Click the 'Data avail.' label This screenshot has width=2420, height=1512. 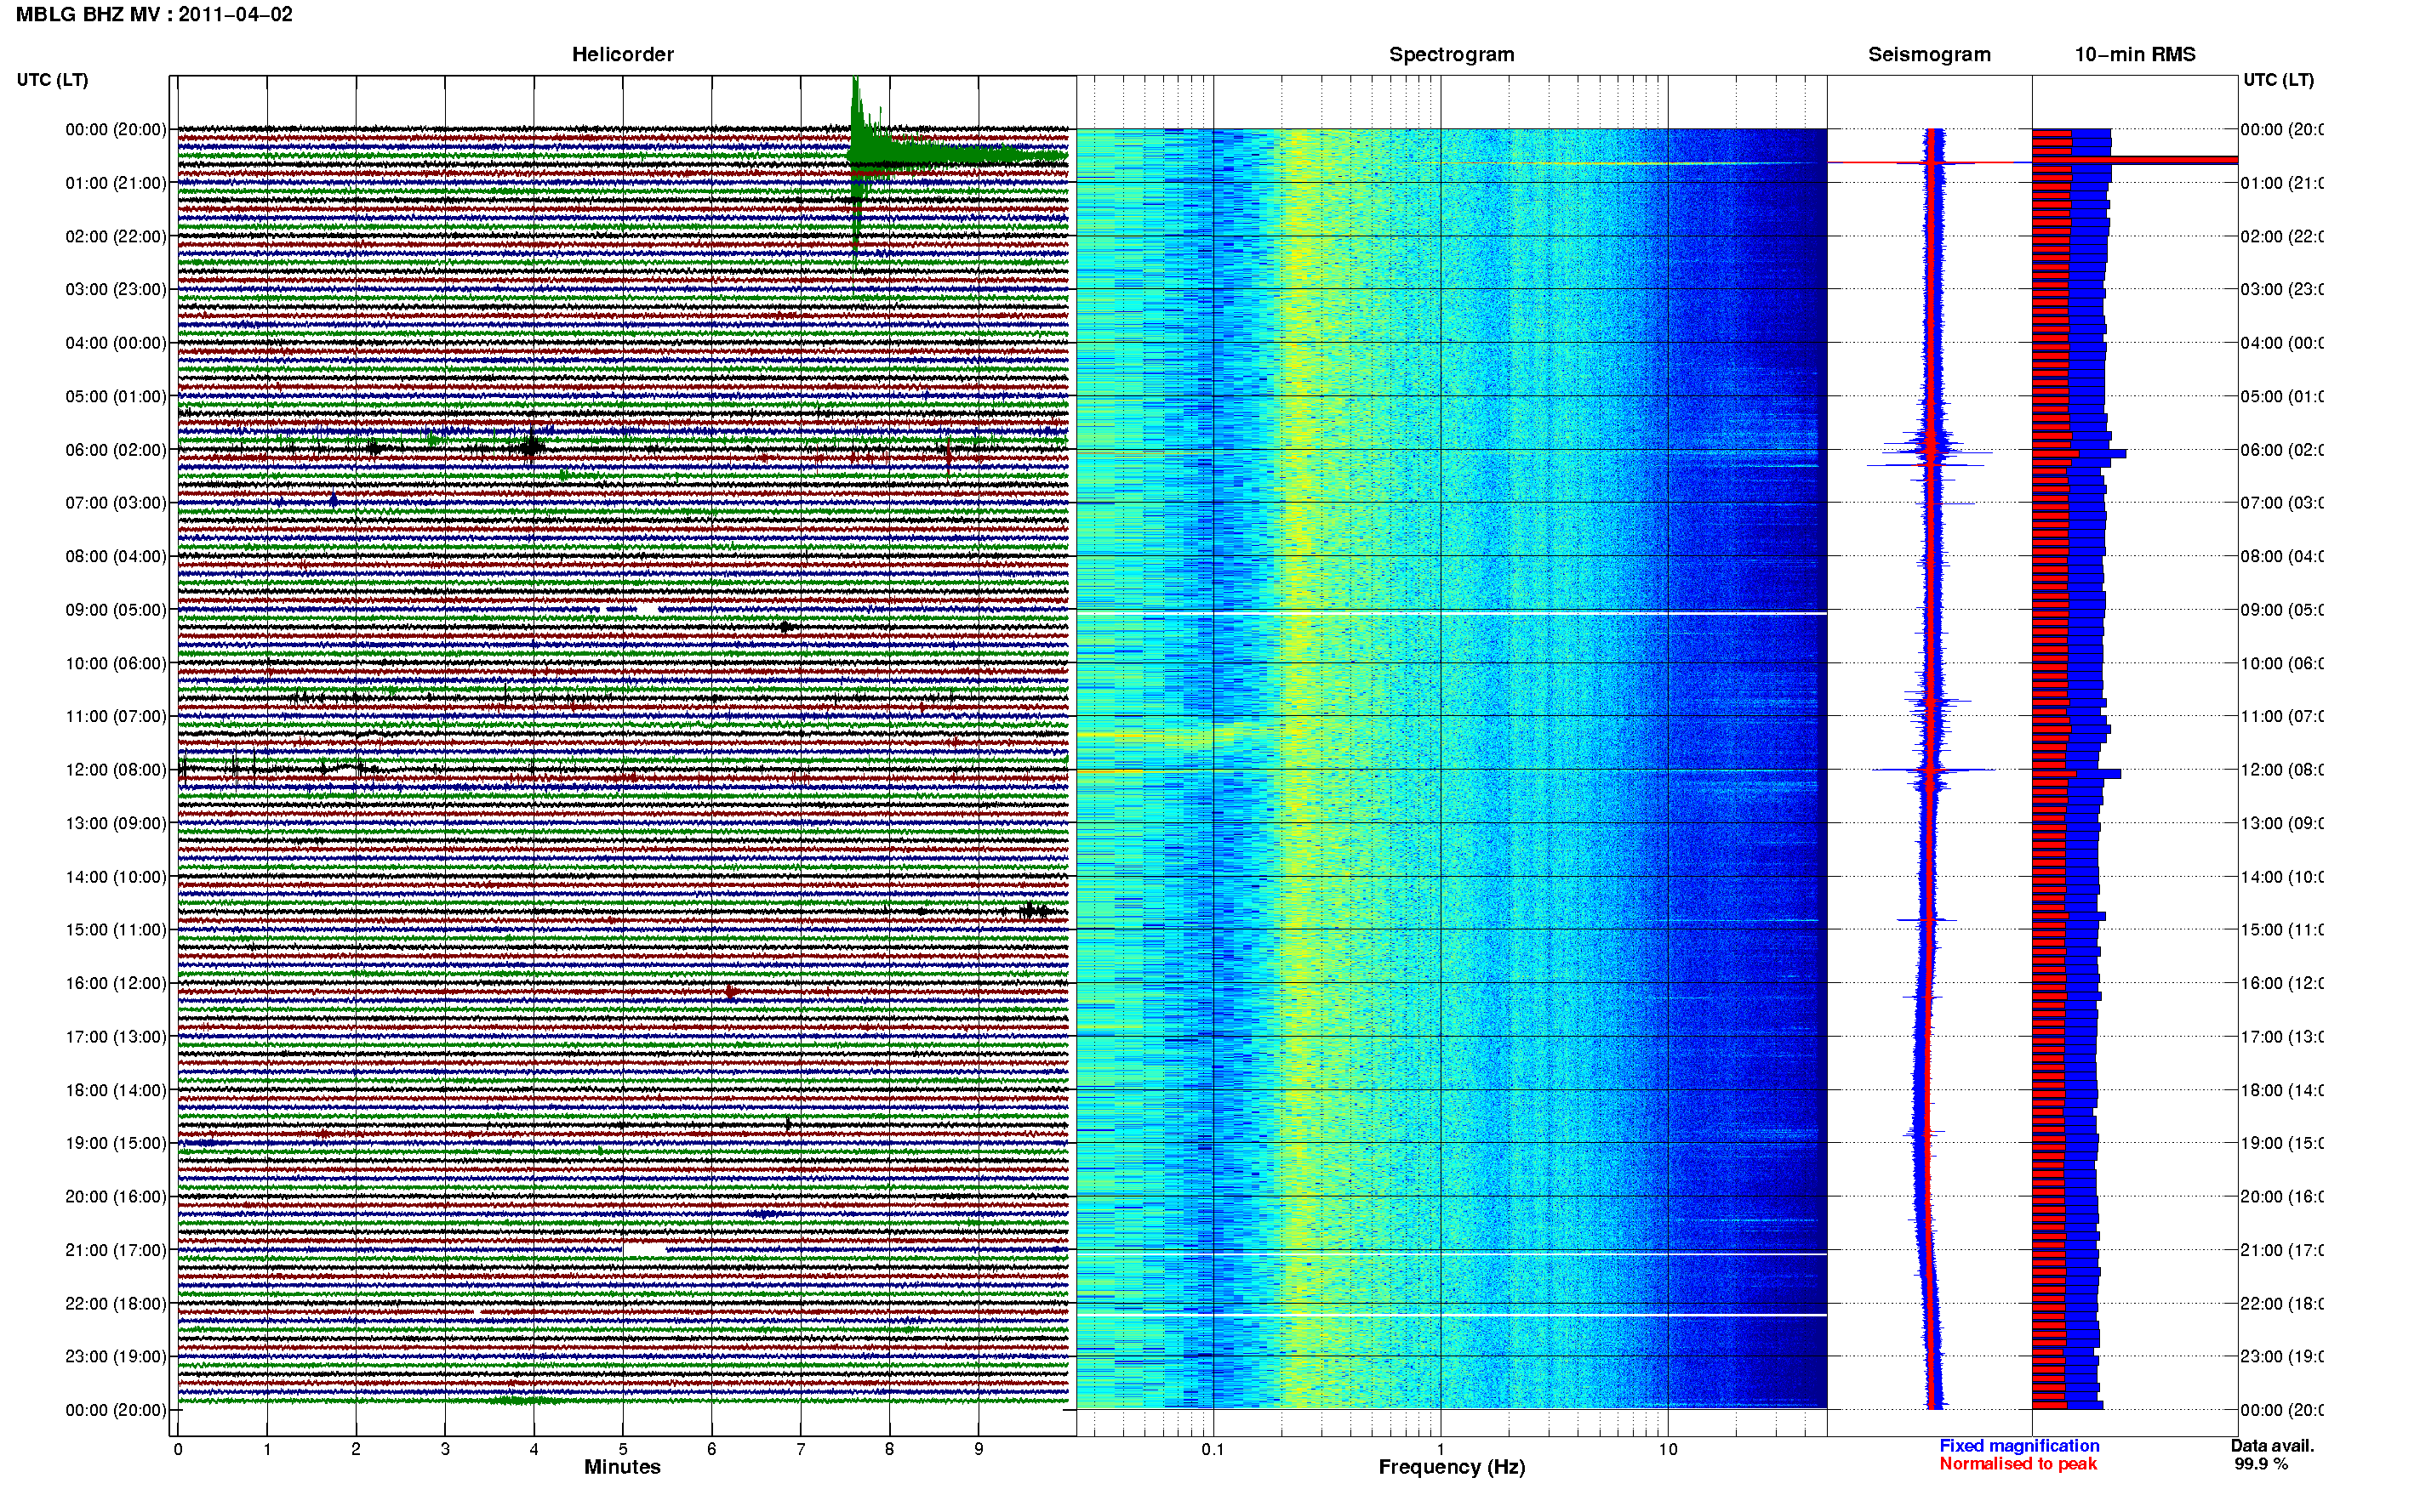[x=2273, y=1446]
